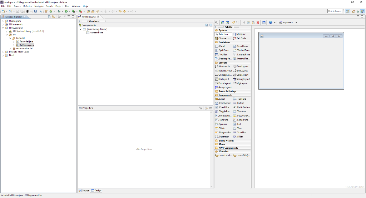
Task: Open the Refactor menu
Action: tap(28, 6)
